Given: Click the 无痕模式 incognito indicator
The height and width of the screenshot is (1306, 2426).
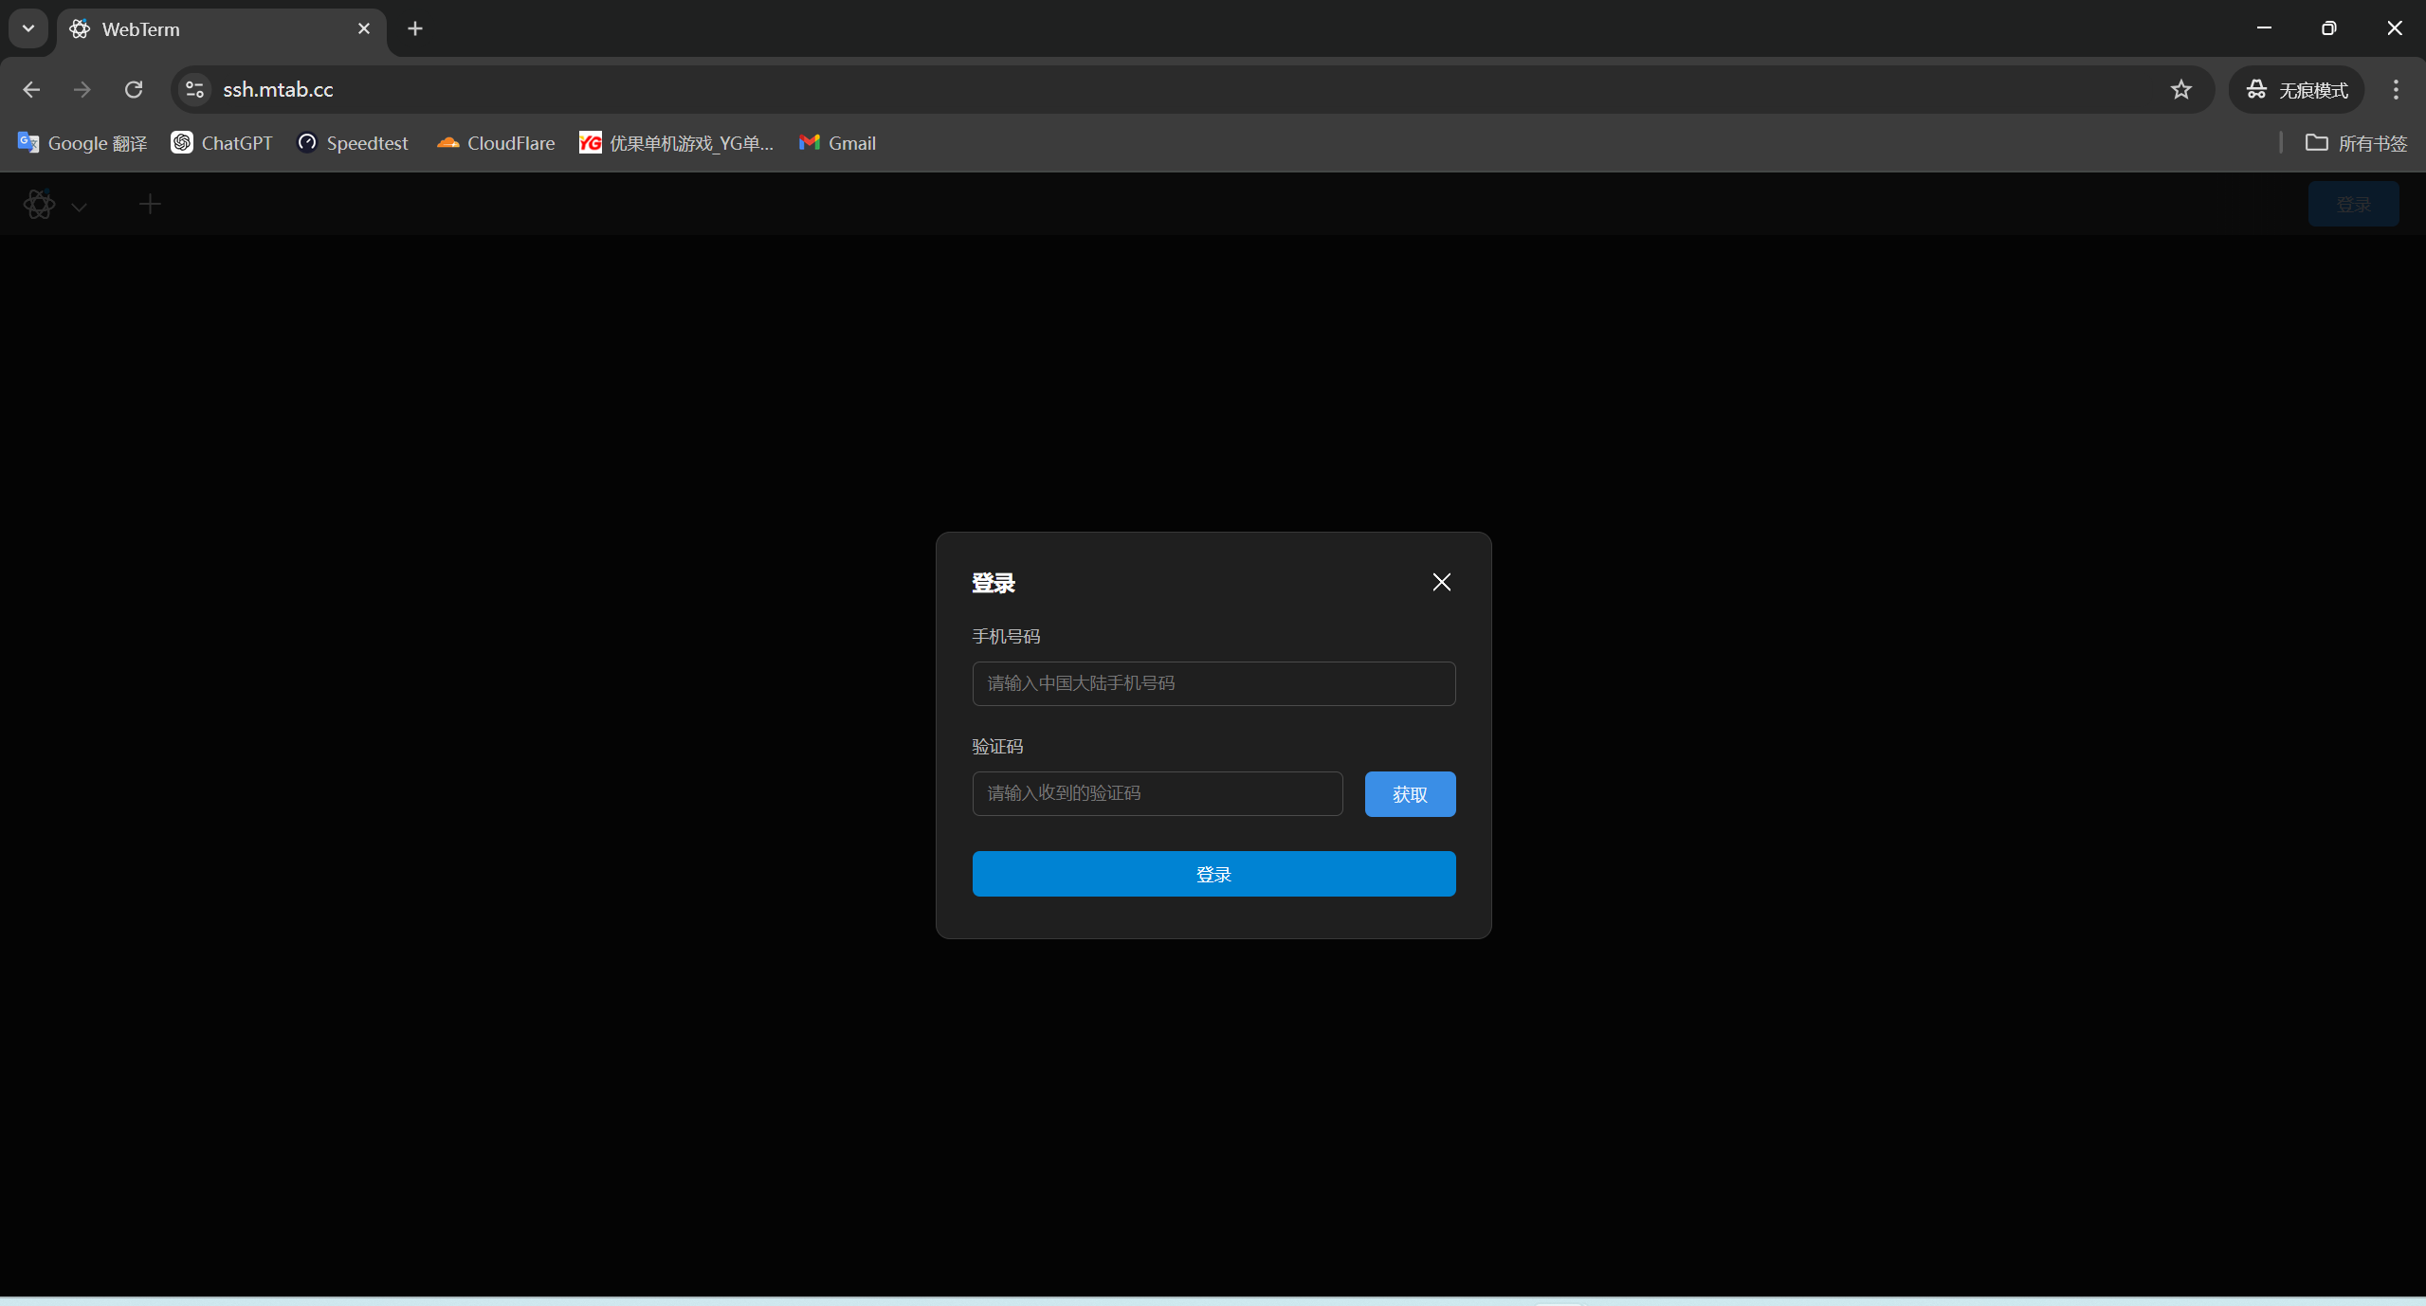Looking at the screenshot, I should click(x=2296, y=89).
